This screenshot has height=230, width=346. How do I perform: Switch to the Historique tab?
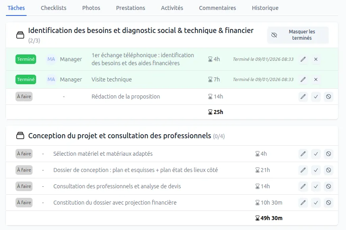[x=265, y=8]
